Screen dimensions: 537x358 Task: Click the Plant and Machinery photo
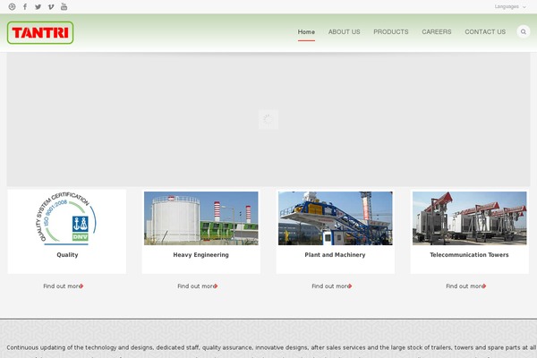(336, 218)
